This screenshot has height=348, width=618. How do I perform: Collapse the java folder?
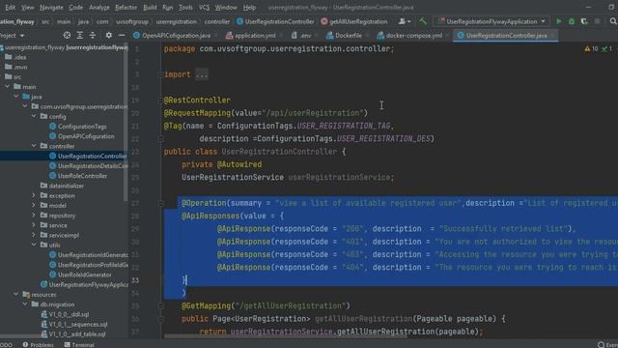coord(16,97)
